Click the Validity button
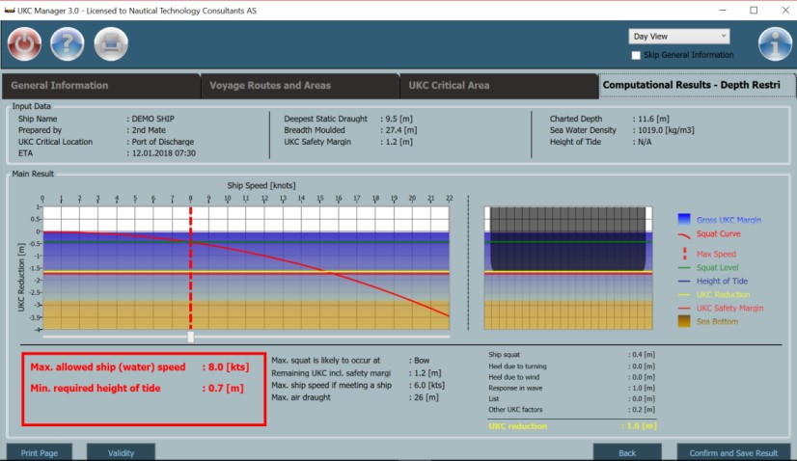 point(121,452)
